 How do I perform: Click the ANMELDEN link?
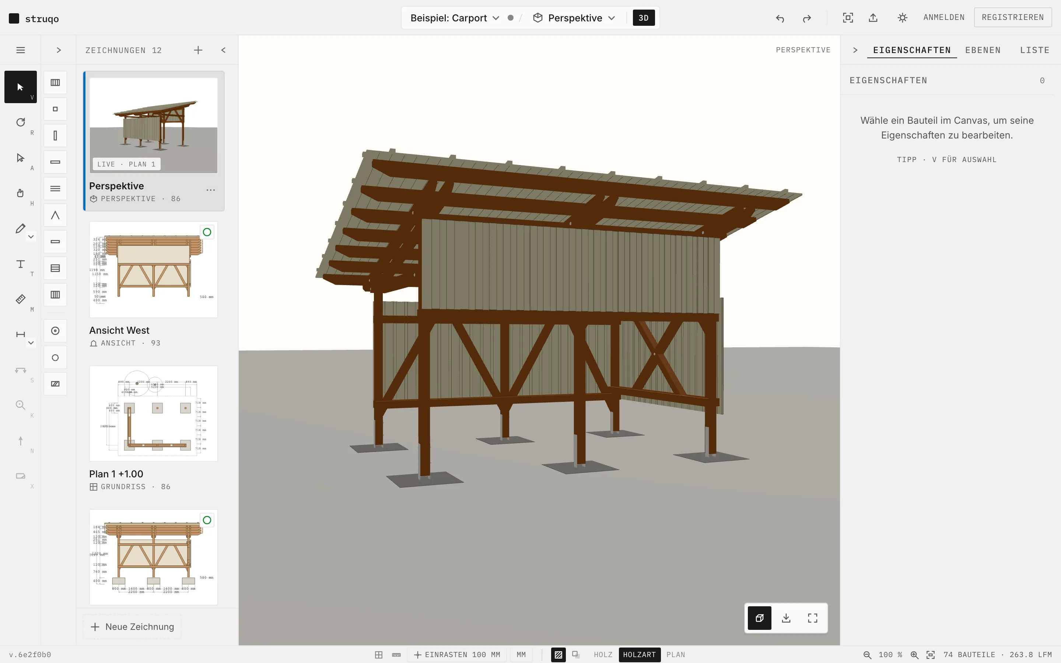point(944,17)
